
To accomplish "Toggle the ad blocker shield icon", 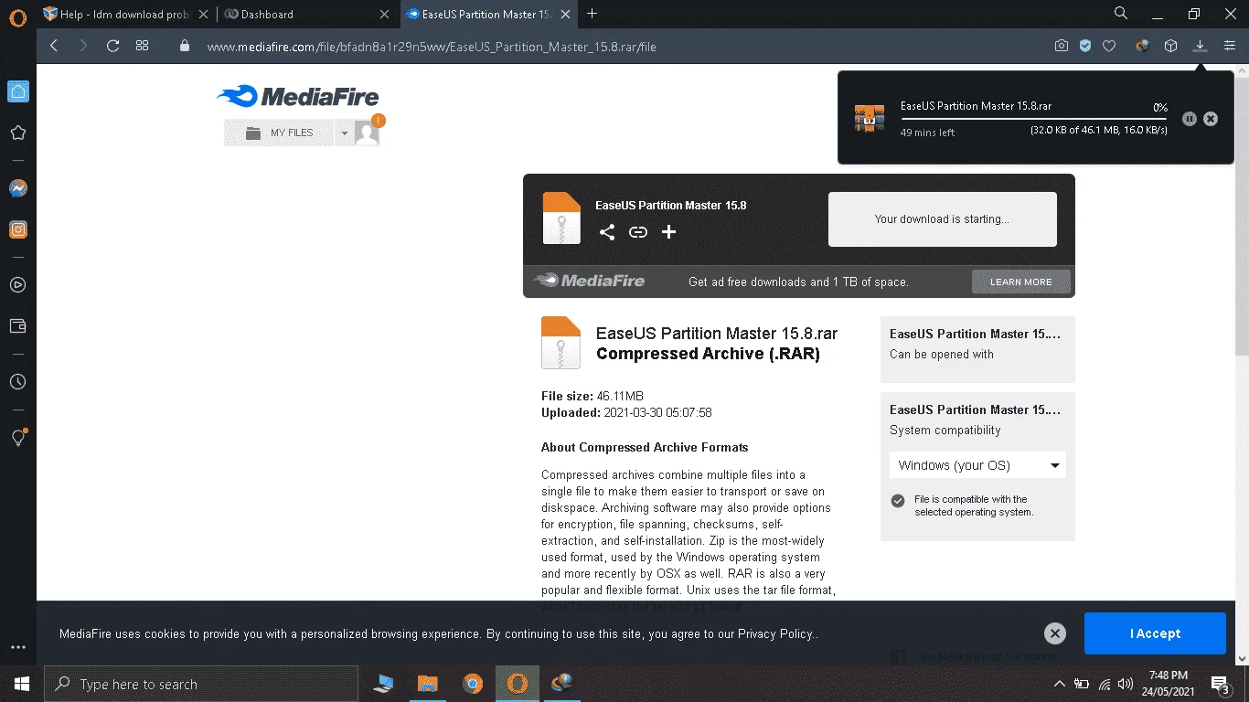I will (1085, 46).
